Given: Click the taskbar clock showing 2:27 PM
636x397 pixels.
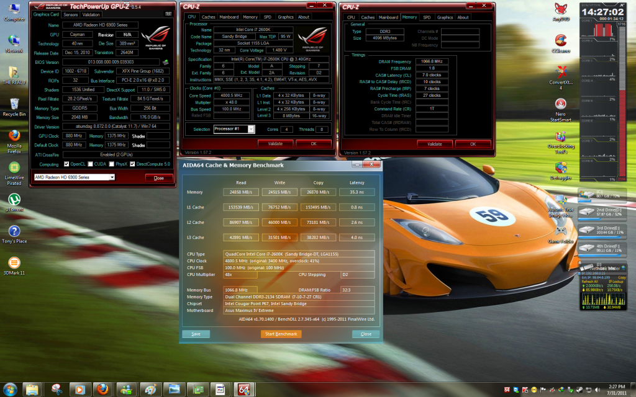Looking at the screenshot, I should pos(617,390).
